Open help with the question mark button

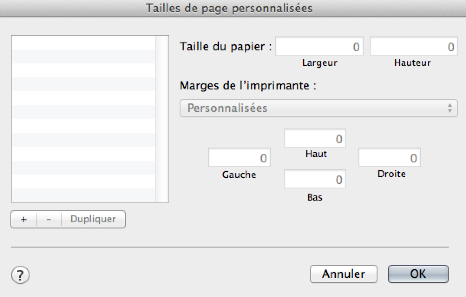pyautogui.click(x=20, y=274)
